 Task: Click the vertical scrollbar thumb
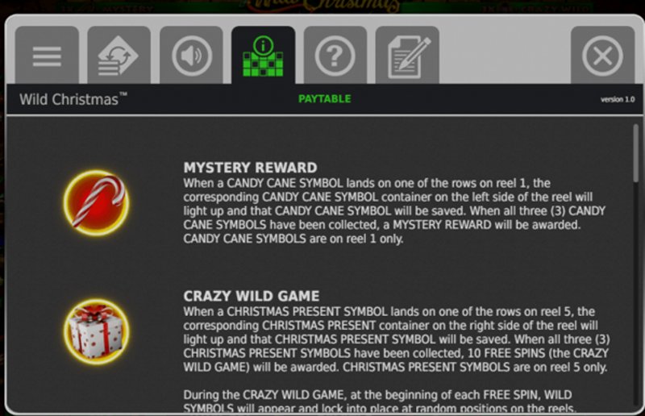(636, 153)
